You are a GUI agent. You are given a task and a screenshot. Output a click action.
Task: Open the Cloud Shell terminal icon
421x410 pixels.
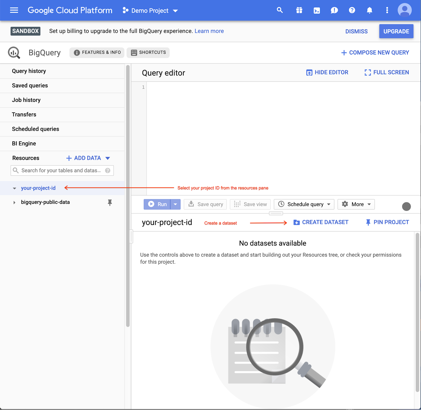[317, 10]
